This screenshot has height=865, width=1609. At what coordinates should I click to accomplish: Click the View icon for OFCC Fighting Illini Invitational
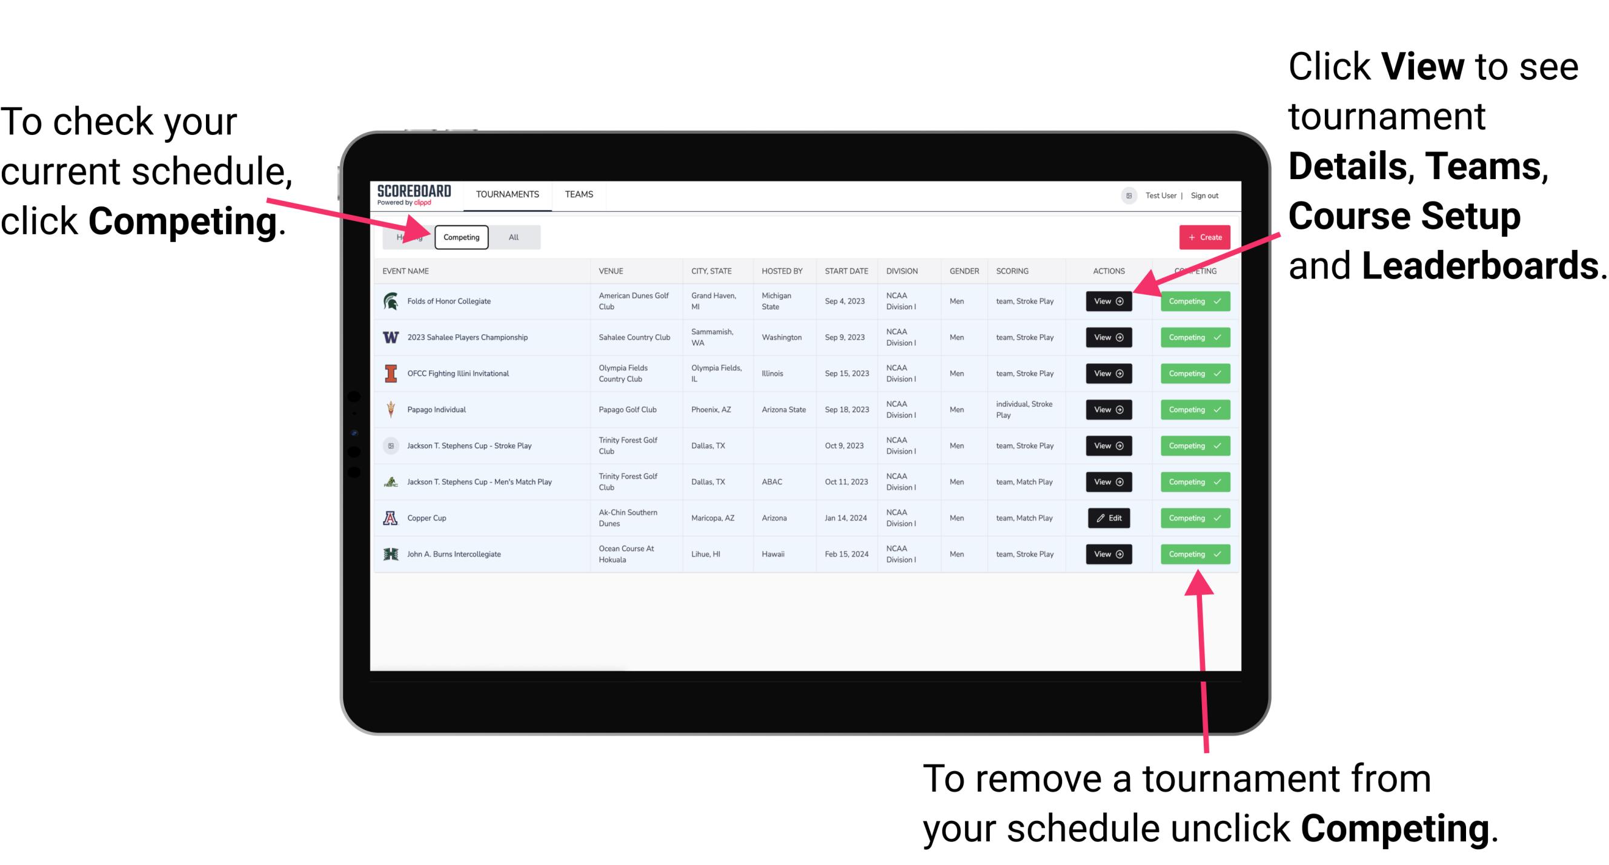click(x=1107, y=373)
